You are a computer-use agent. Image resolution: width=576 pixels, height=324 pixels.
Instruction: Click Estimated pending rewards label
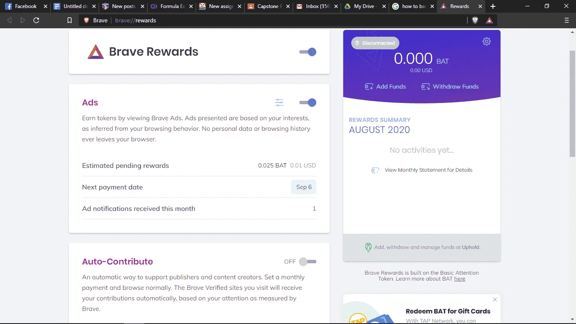(x=126, y=165)
